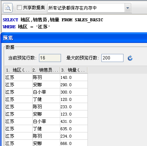Click the 最大的预览行数 field showing 200

[112, 58]
